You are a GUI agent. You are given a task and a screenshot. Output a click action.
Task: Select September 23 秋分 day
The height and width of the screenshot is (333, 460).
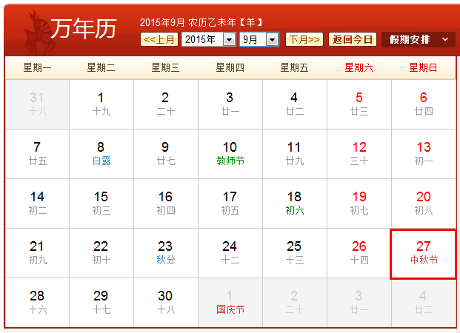coord(166,252)
